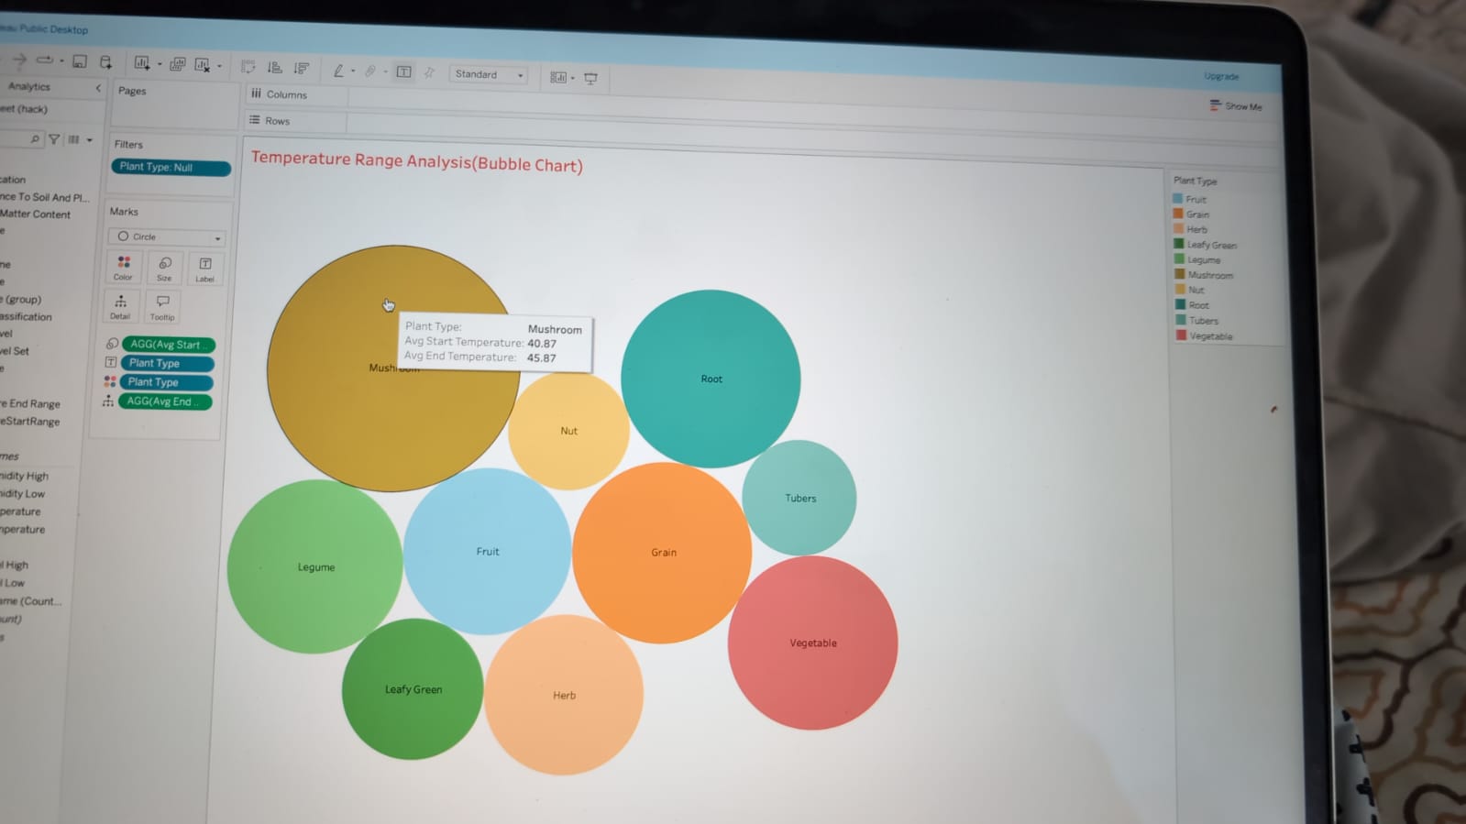The image size is (1466, 824).
Task: Collapse the side pane with the chevron
Action: click(x=98, y=88)
